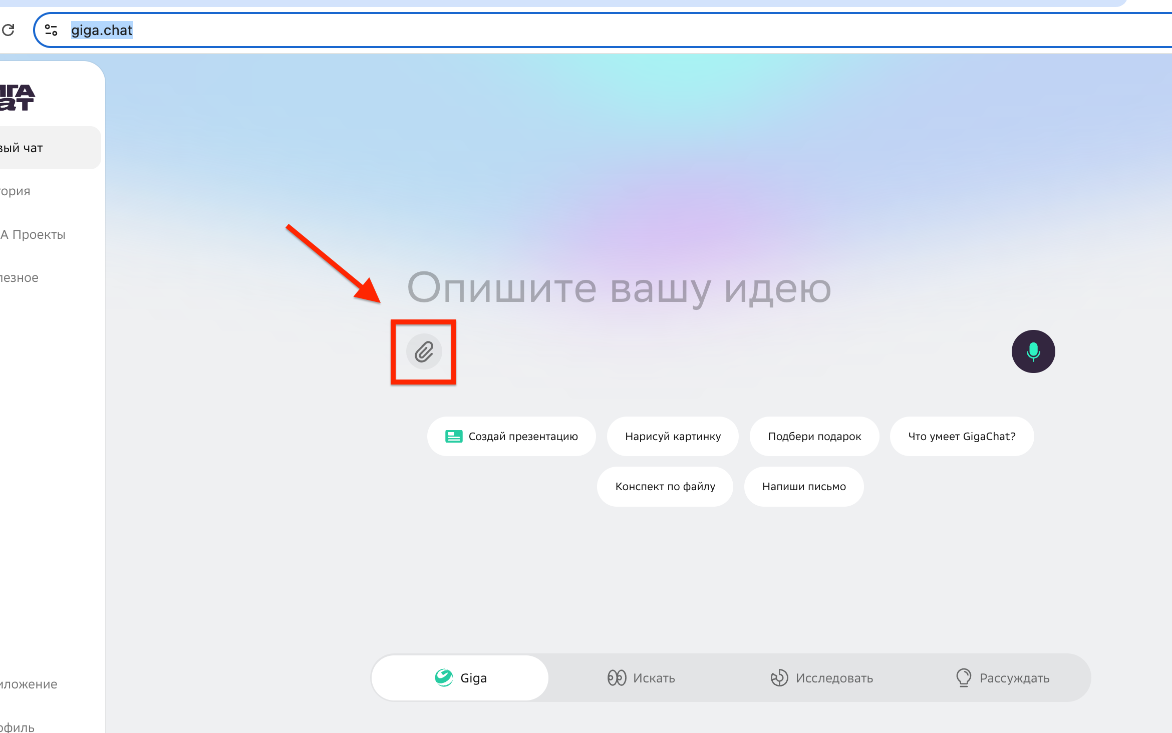1172x733 pixels.
Task: Open new chat item in sidebar
Action: pyautogui.click(x=50, y=148)
